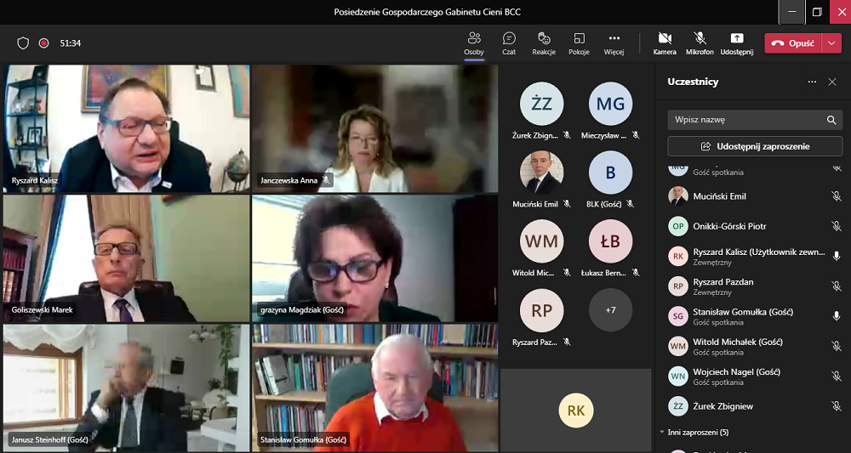Click the recording indicator icon
Image resolution: width=851 pixels, height=453 pixels.
point(44,43)
